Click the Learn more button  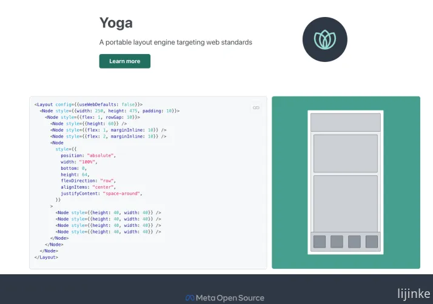(x=125, y=61)
